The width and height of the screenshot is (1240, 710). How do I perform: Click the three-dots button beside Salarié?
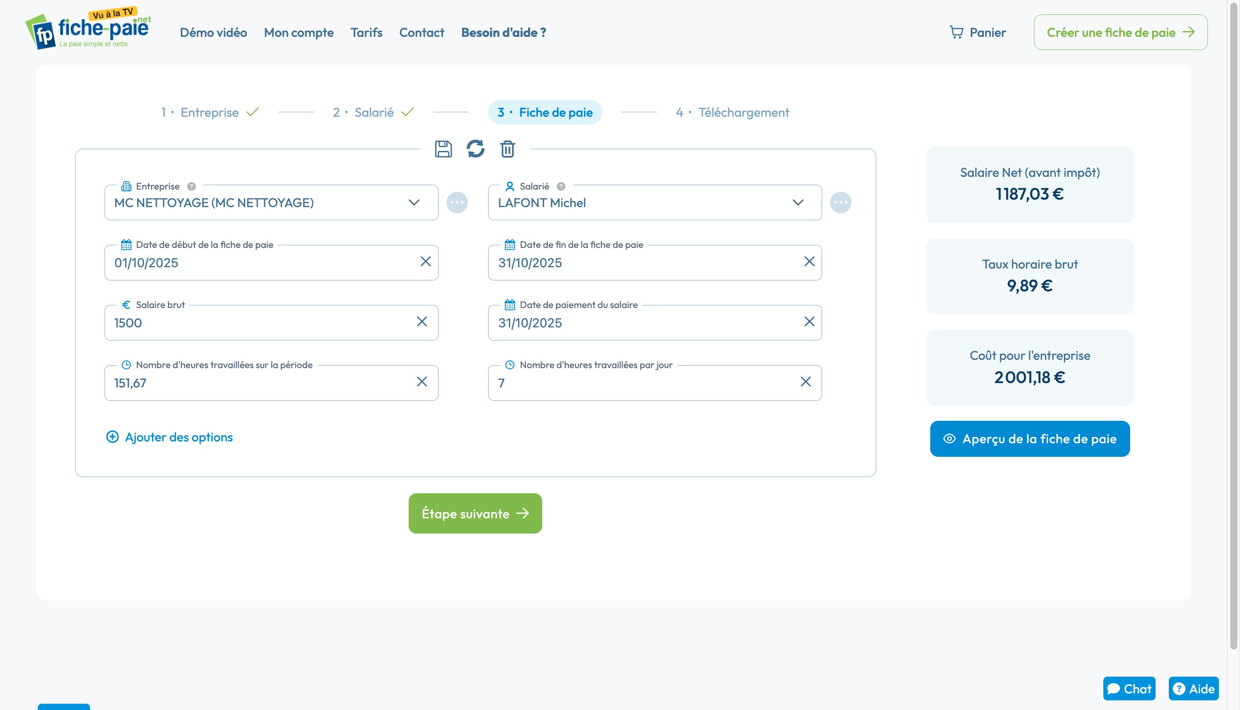point(840,202)
